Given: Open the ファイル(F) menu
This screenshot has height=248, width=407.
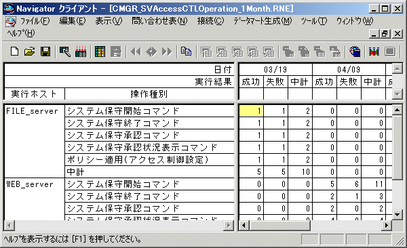Looking at the screenshot, I should coord(35,21).
